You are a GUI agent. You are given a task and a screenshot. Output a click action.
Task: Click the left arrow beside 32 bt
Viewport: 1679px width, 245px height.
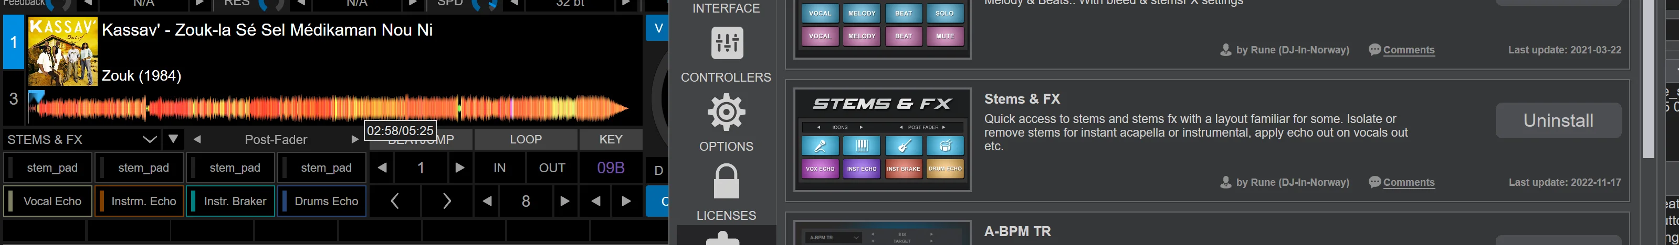(513, 4)
